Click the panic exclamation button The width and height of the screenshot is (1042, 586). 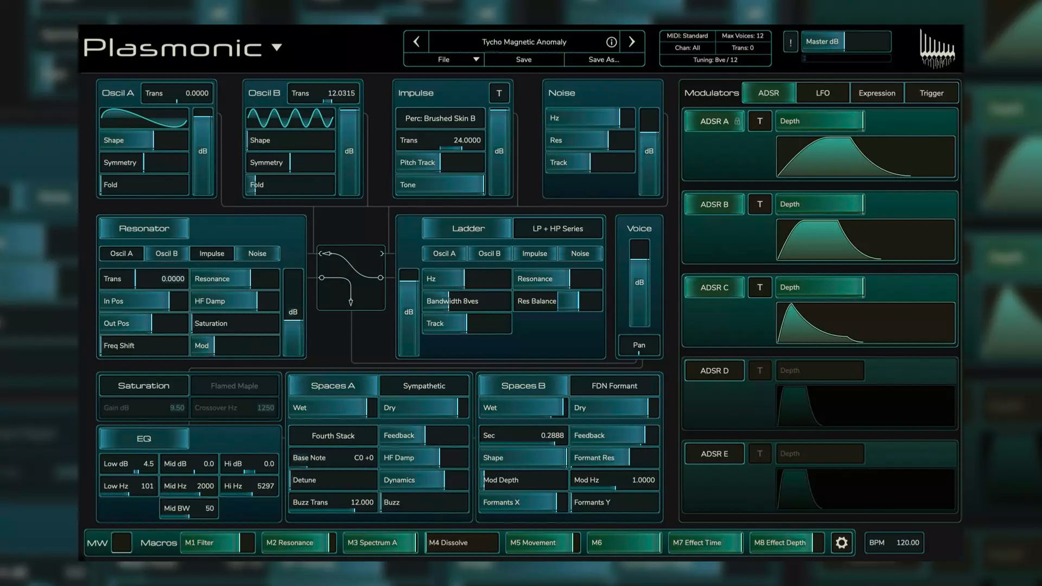click(x=790, y=42)
